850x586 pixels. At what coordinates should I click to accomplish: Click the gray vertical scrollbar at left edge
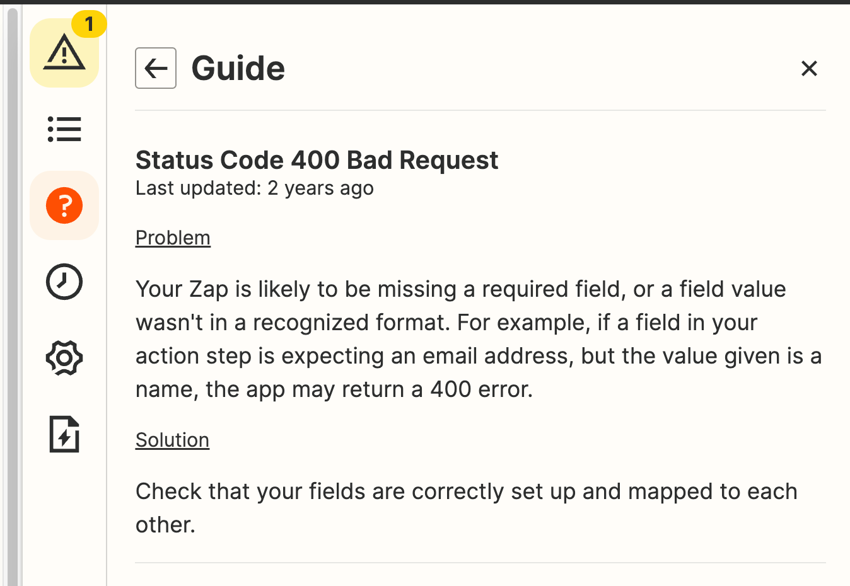click(13, 296)
